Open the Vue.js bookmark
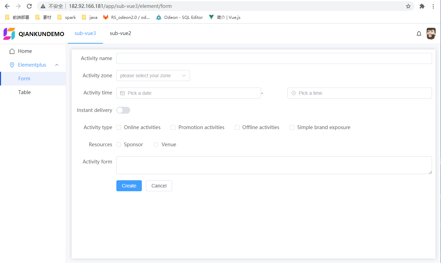 tap(224, 17)
